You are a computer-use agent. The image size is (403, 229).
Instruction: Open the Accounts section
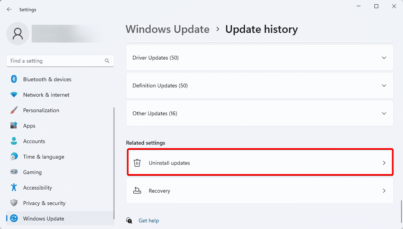[x=60, y=141]
